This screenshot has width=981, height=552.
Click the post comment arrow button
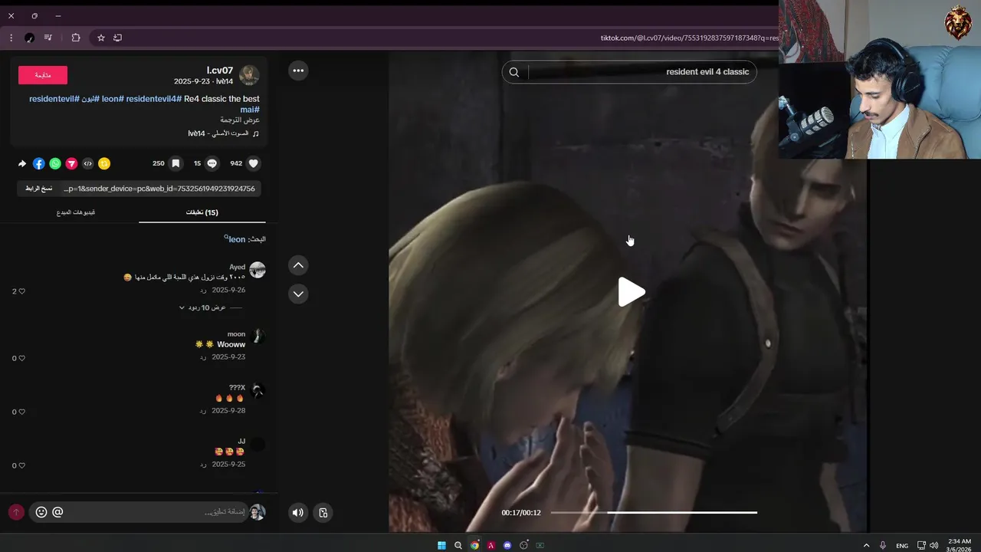pyautogui.click(x=16, y=512)
